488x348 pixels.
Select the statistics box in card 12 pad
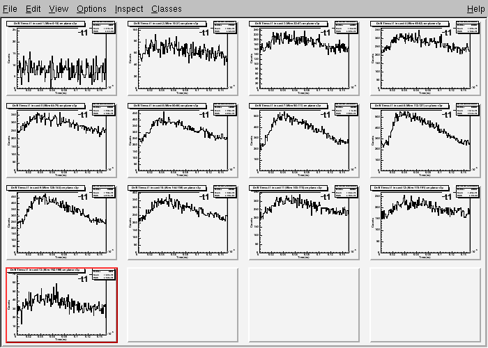468,191
